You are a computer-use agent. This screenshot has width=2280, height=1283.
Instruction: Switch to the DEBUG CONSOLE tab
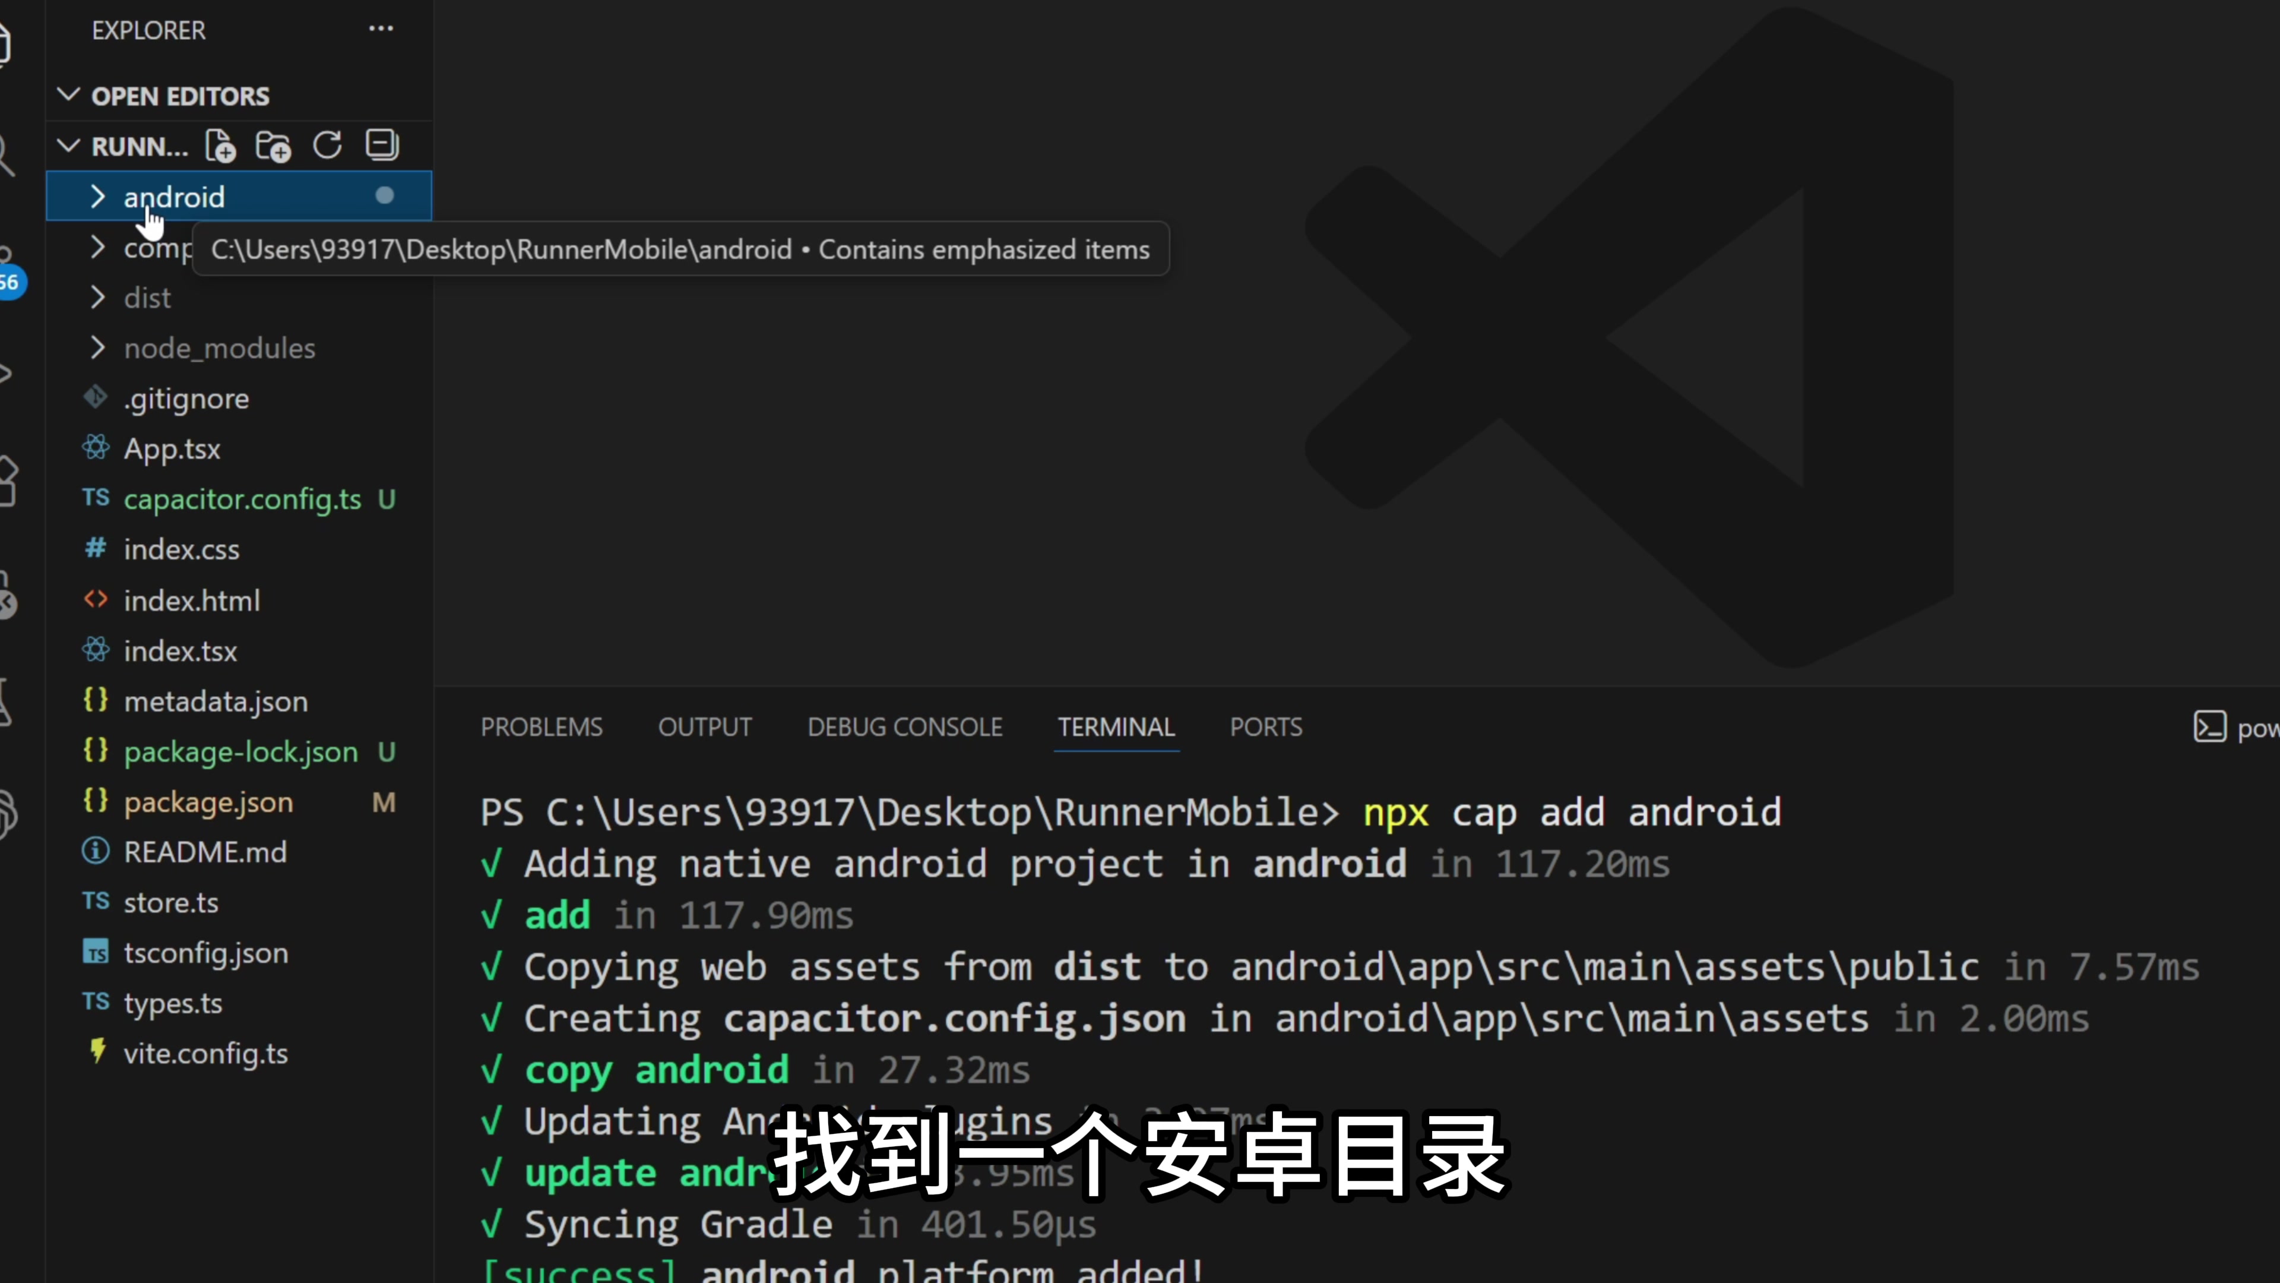(904, 727)
